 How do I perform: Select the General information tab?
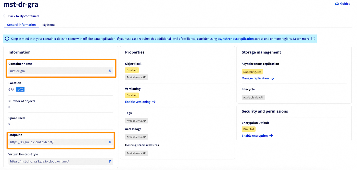21,25
